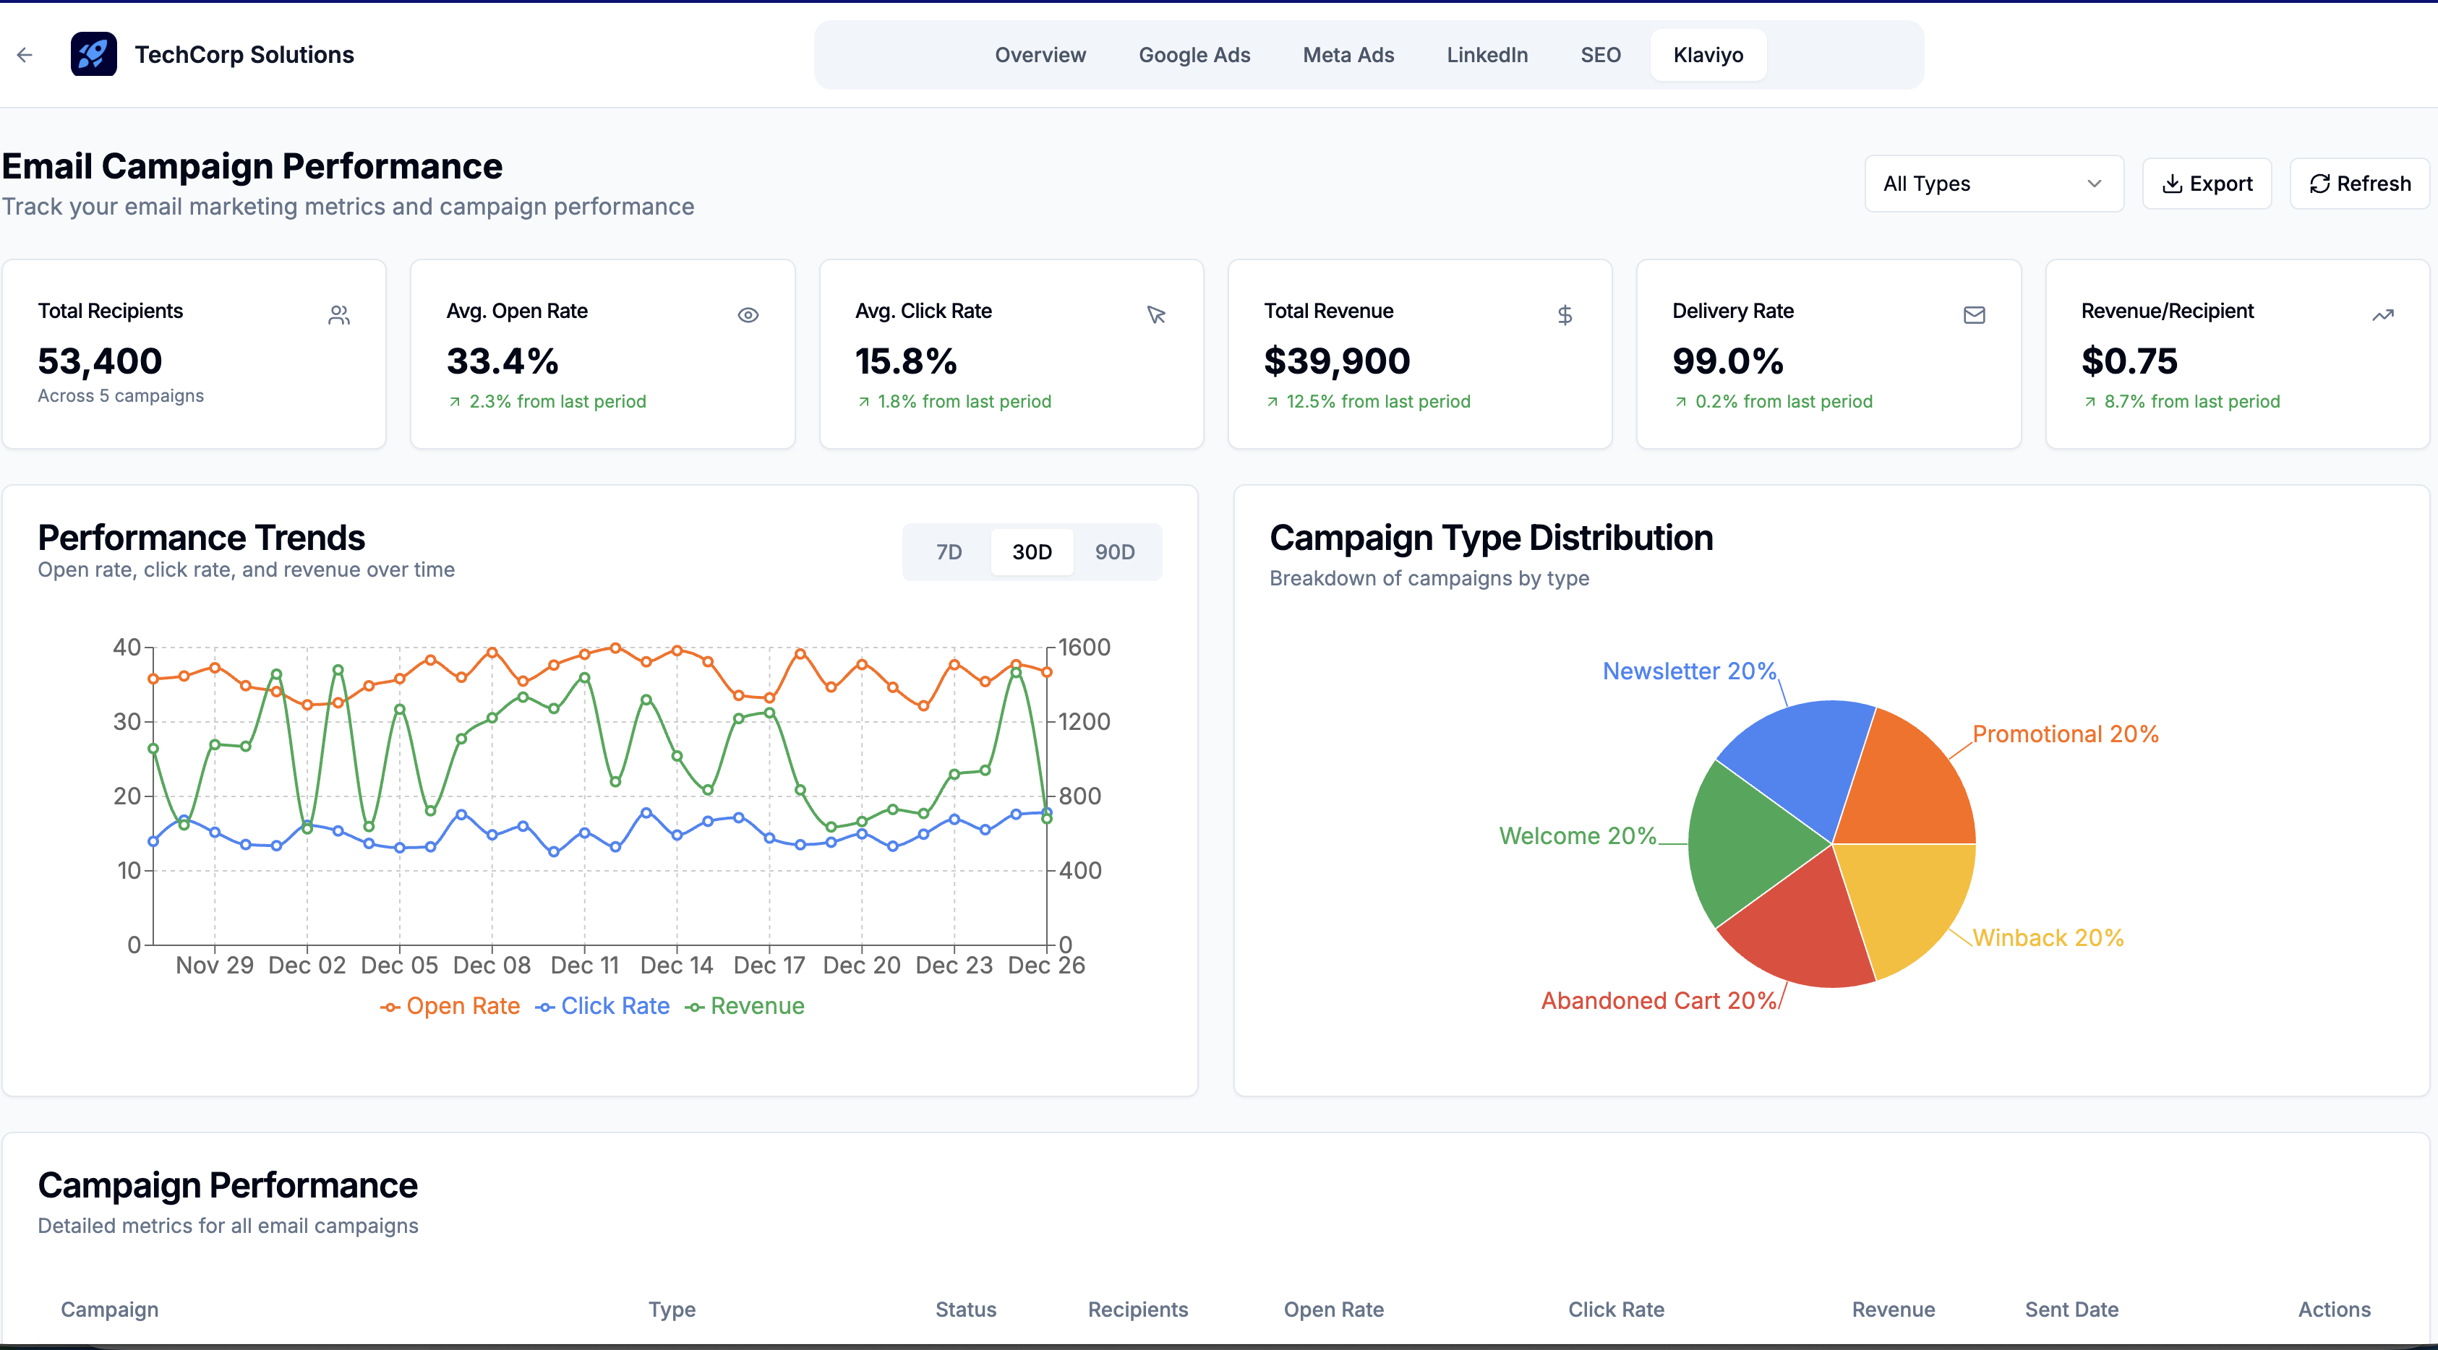The height and width of the screenshot is (1350, 2438).
Task: Switch Performance Trends to 7D view
Action: 947,551
